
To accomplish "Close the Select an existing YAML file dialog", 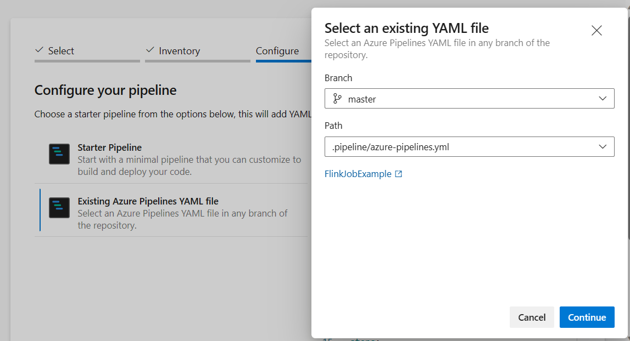I will click(596, 31).
